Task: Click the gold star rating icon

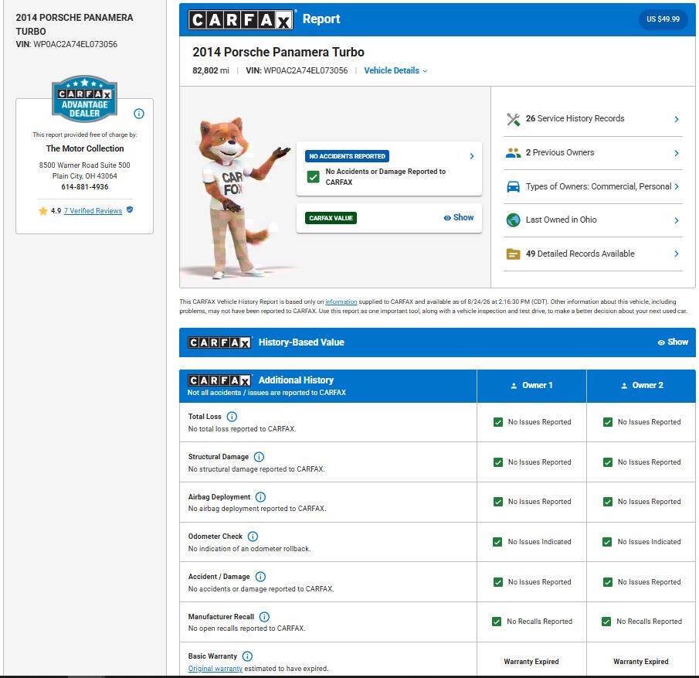Action: click(43, 211)
